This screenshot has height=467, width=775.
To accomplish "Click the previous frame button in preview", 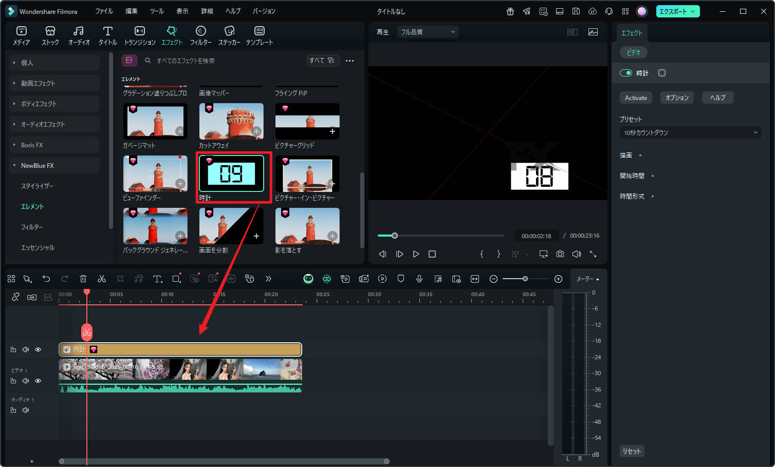I will tap(382, 254).
